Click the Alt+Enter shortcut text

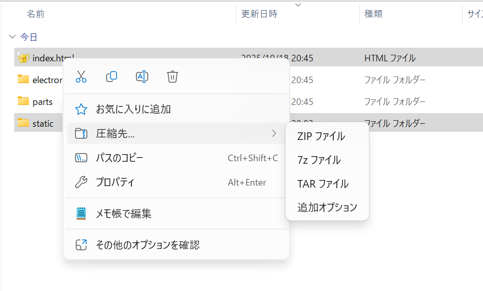click(x=247, y=183)
